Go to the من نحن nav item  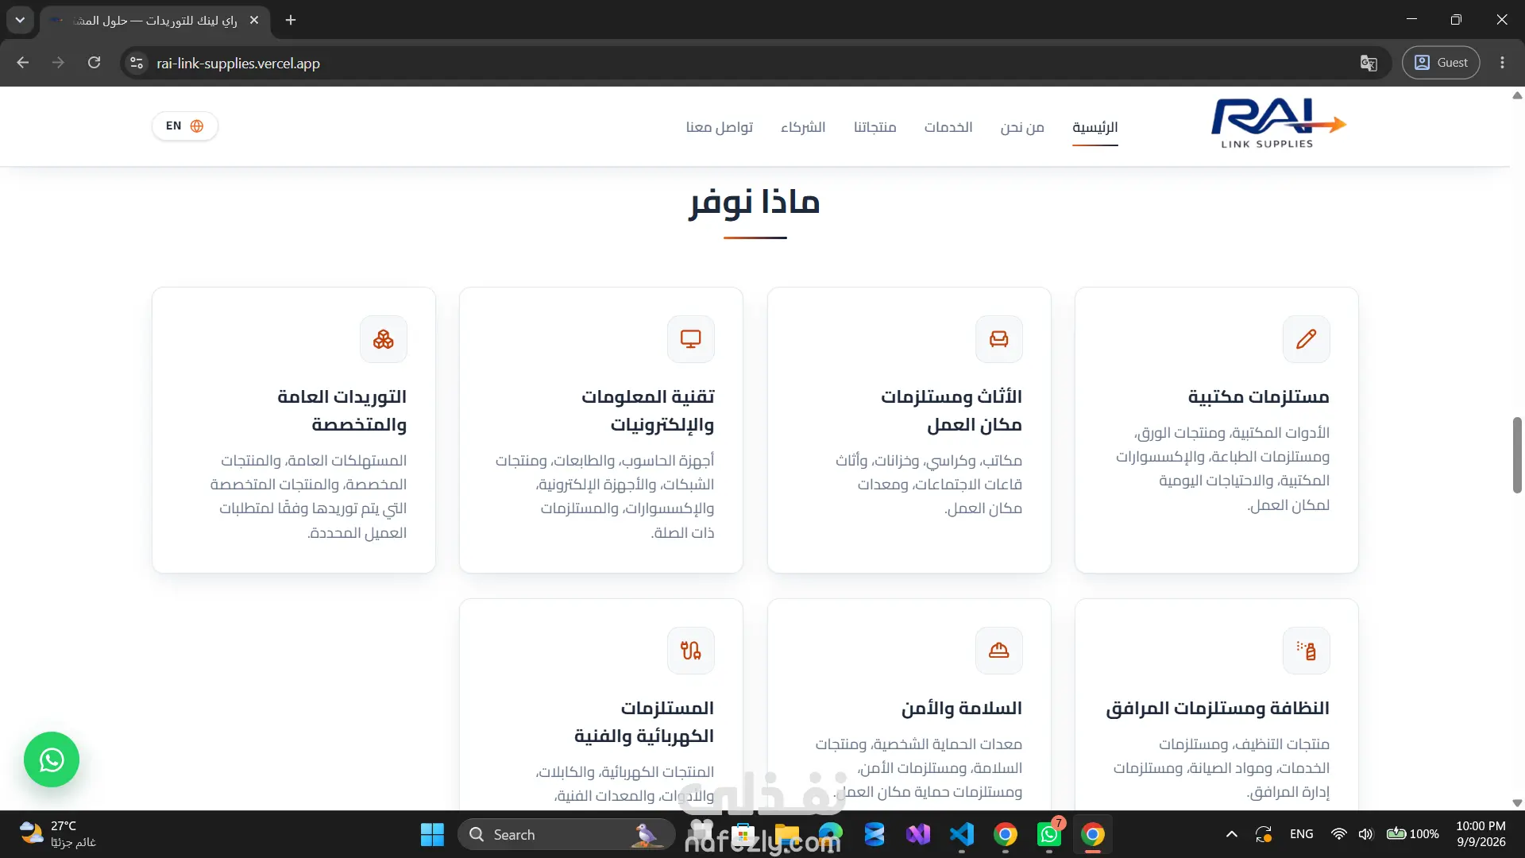pos(1022,127)
